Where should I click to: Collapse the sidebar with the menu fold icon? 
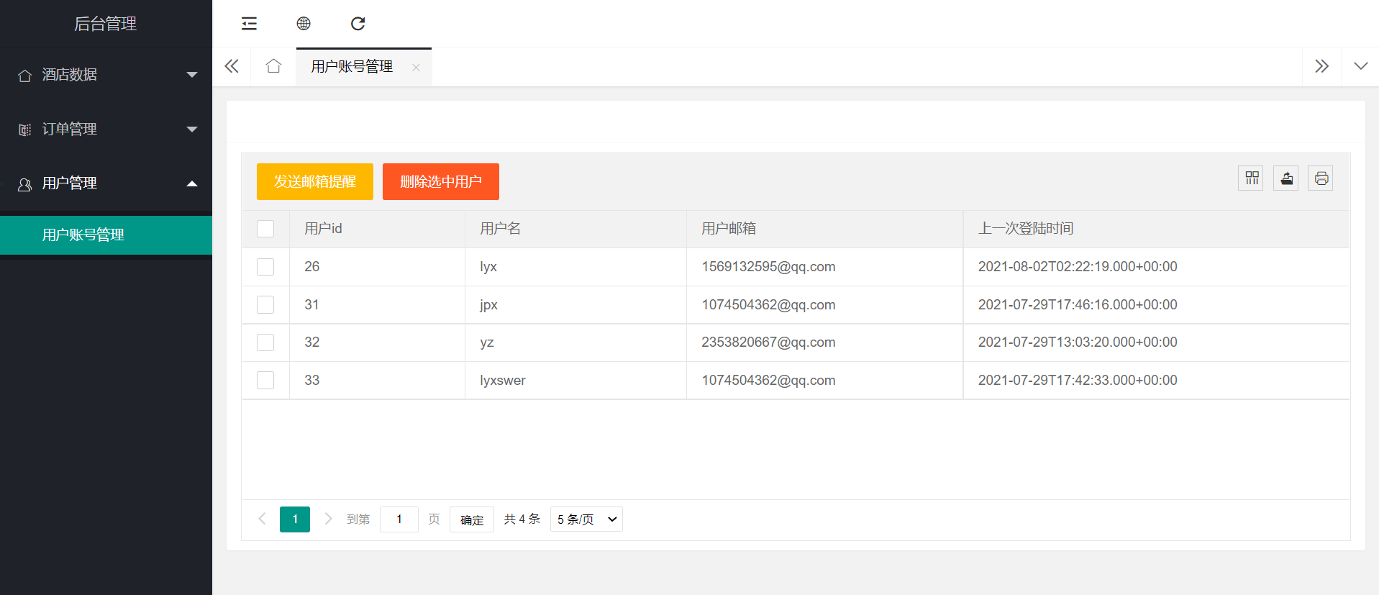pyautogui.click(x=249, y=24)
